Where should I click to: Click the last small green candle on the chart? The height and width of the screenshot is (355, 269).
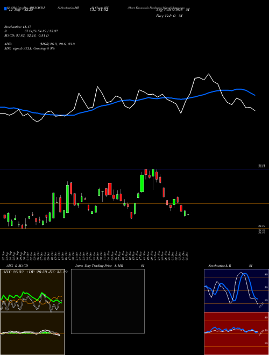(188, 215)
